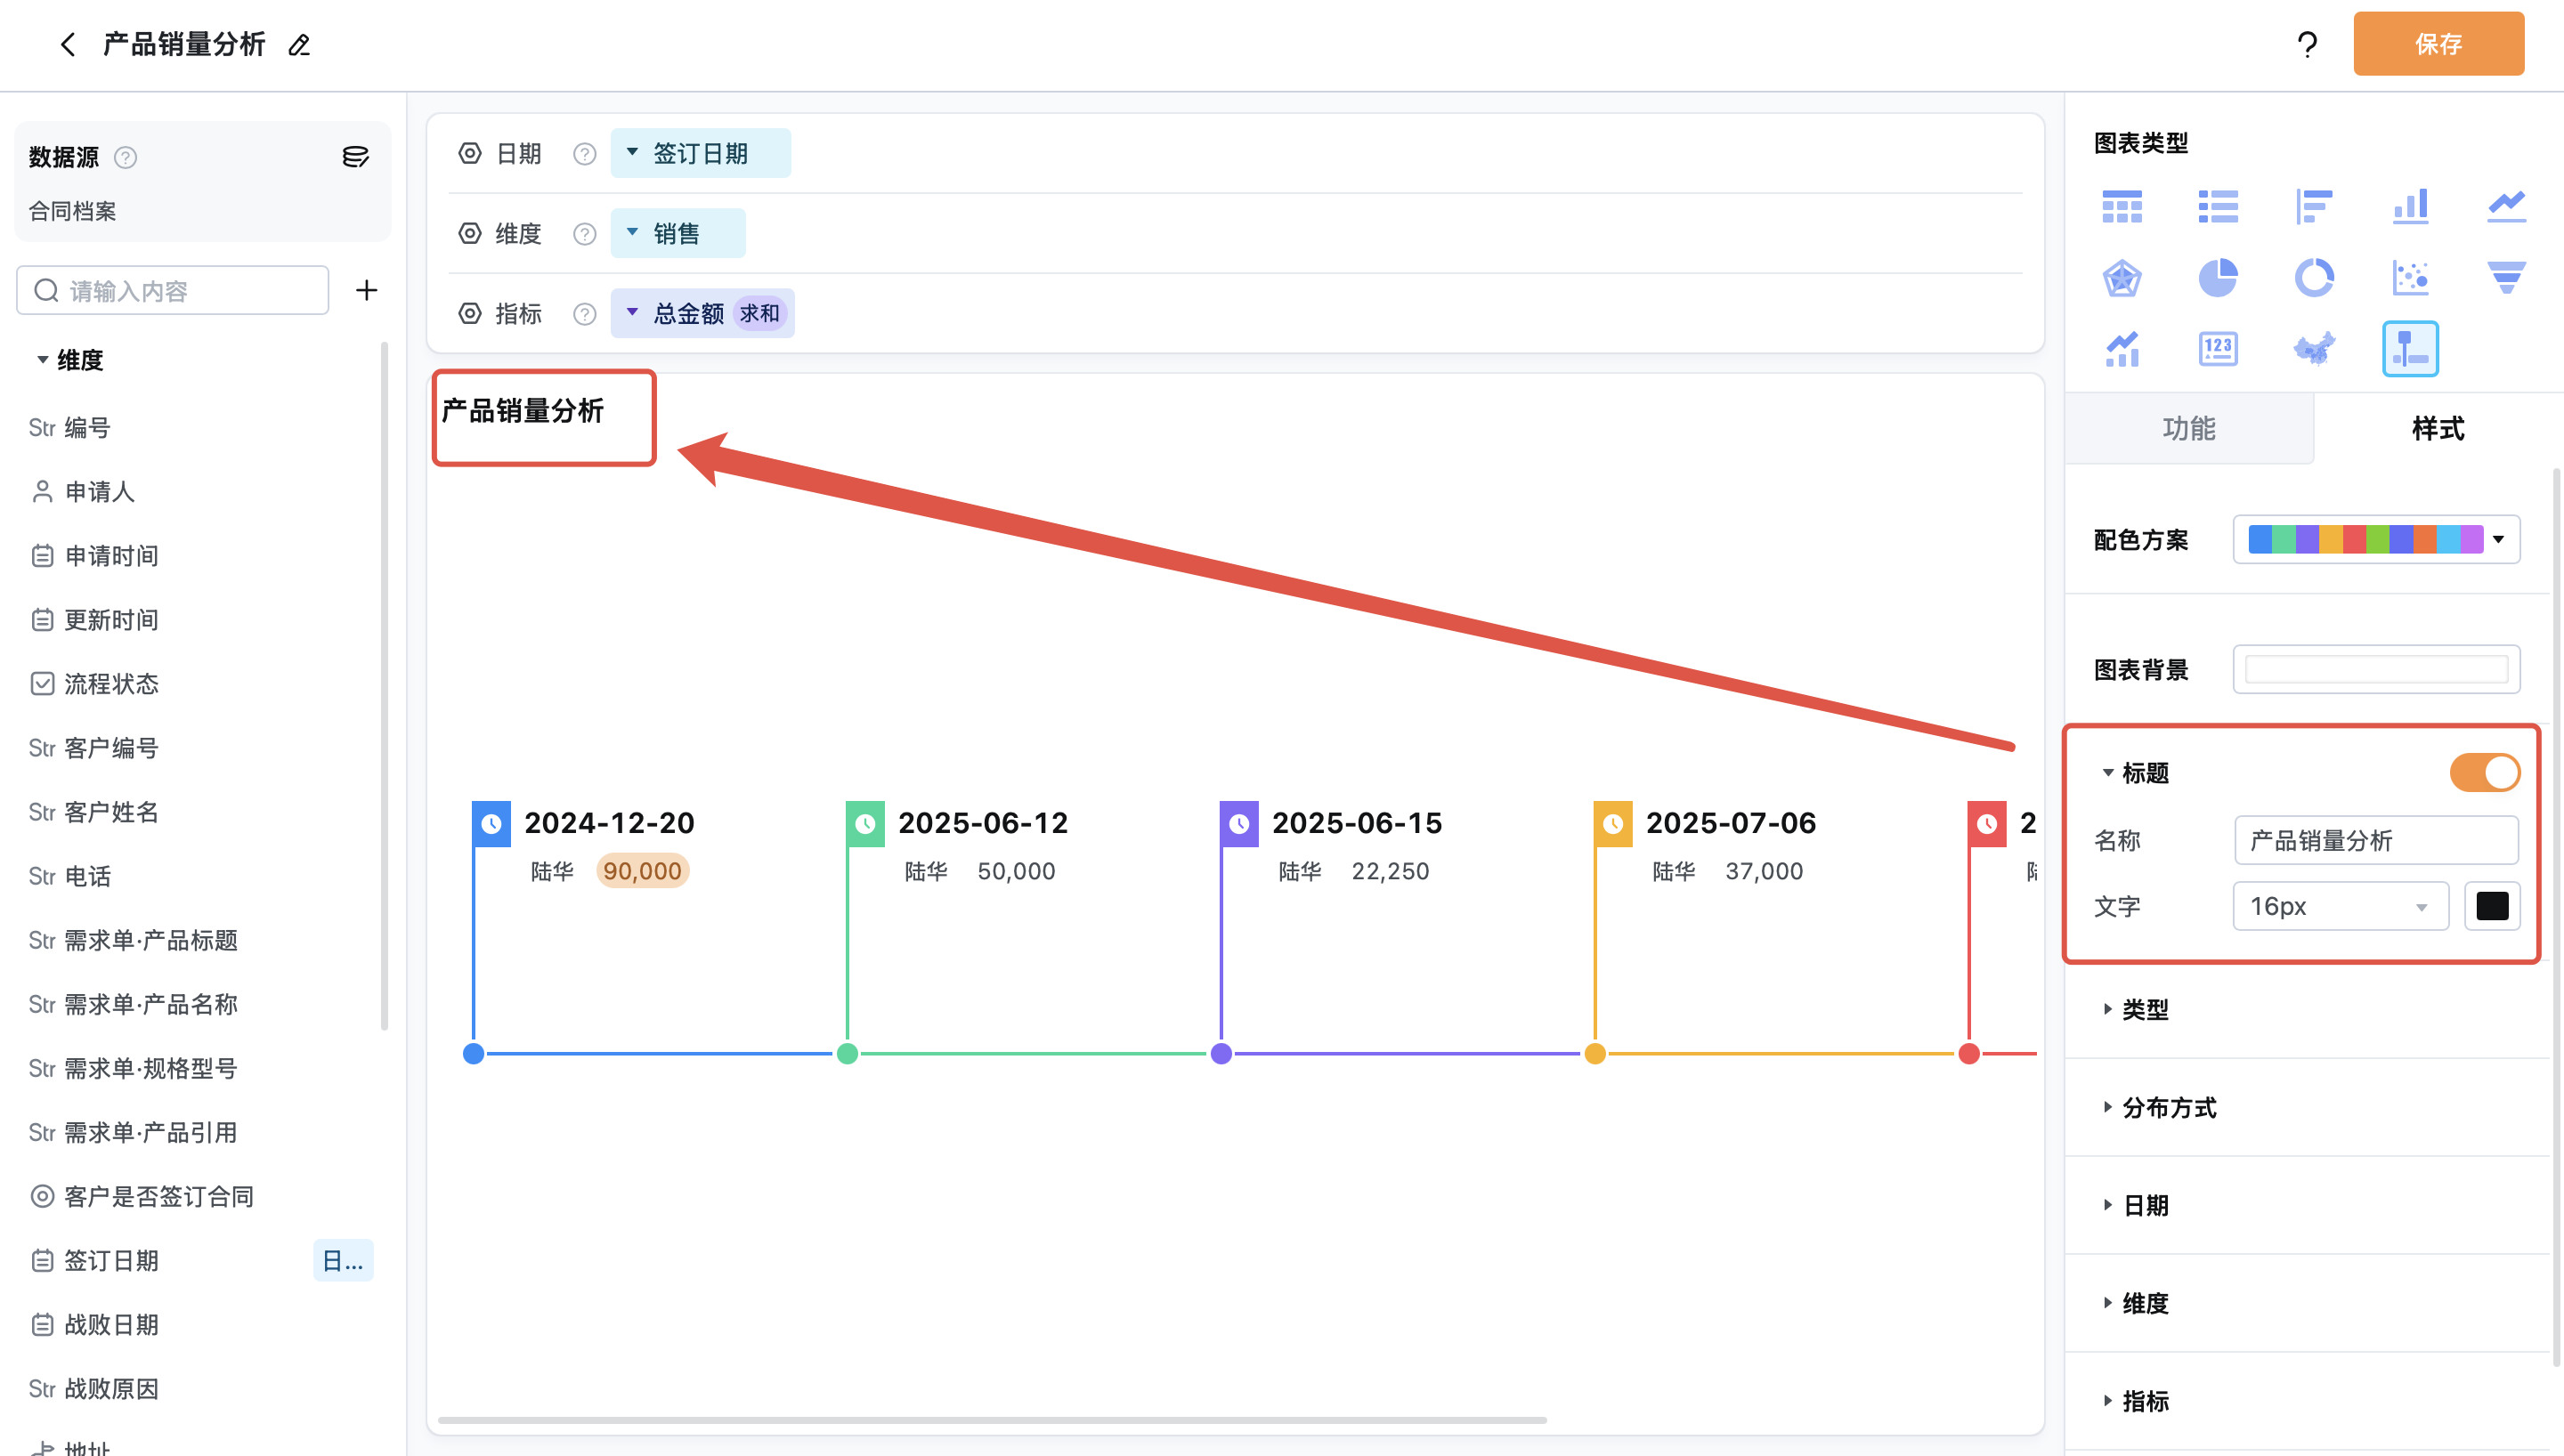Viewport: 2564px width, 1456px height.
Task: Open the 图表背景 background color picker
Action: pos(2376,669)
